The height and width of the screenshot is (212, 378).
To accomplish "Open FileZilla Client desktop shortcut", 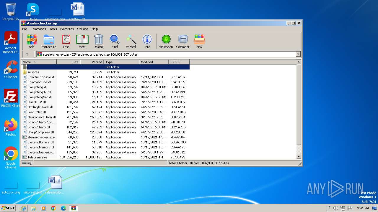I will click(11, 98).
